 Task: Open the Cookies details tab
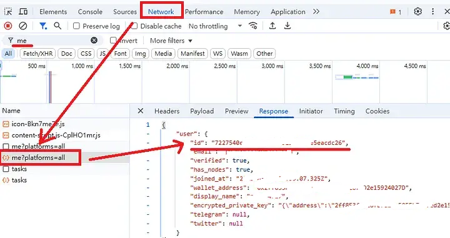(x=377, y=111)
